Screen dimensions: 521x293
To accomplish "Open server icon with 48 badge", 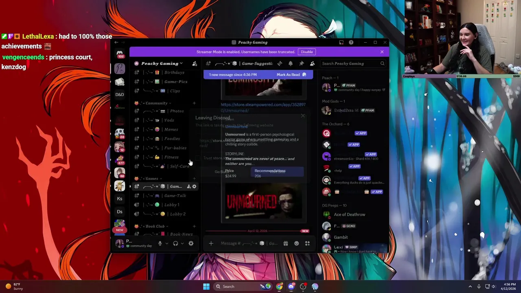I will pyautogui.click(x=120, y=173).
